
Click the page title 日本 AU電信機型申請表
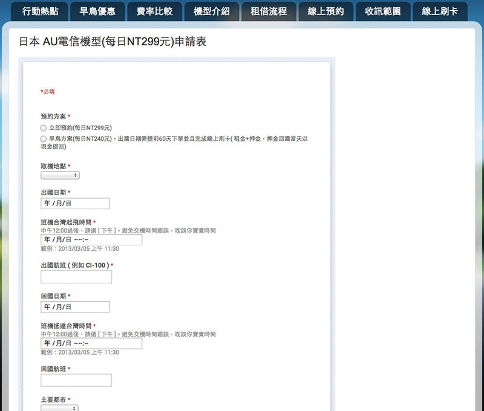tap(113, 41)
